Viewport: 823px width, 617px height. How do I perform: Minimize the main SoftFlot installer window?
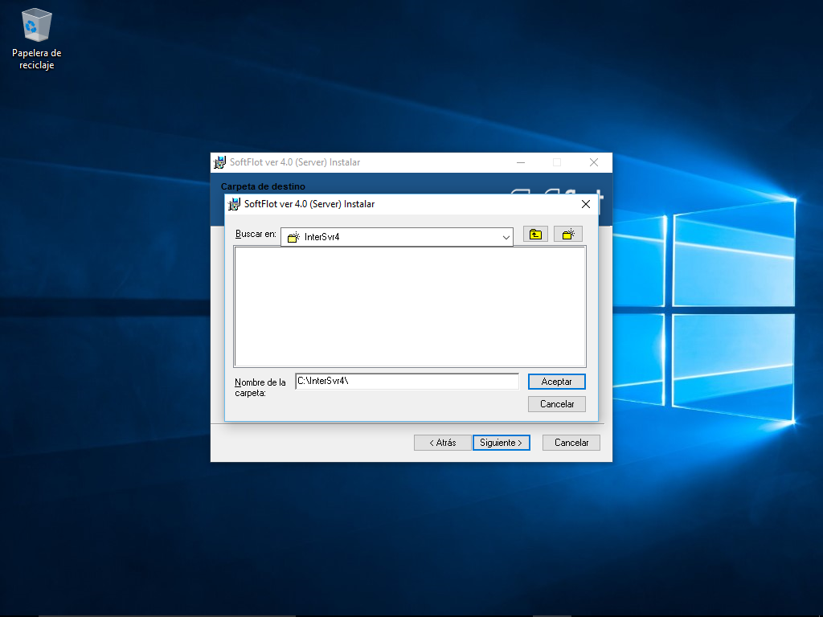point(520,162)
